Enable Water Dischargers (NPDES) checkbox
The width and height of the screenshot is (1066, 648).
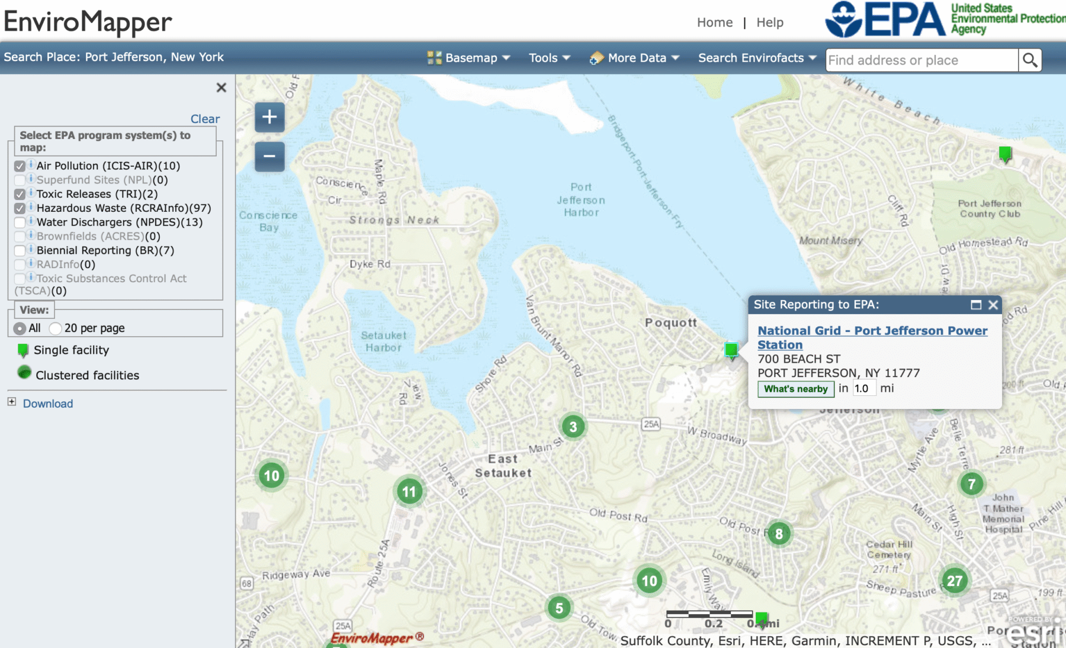(x=20, y=223)
